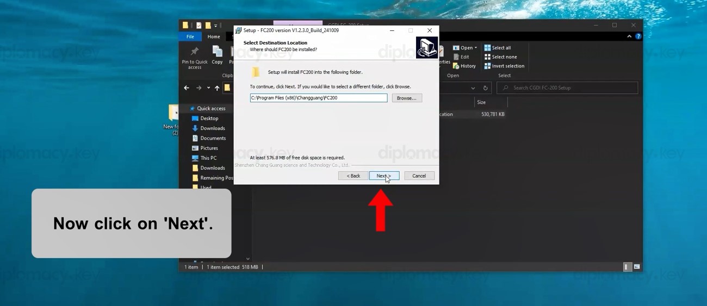
Task: Expand the Open button dropdown arrow
Action: click(476, 48)
